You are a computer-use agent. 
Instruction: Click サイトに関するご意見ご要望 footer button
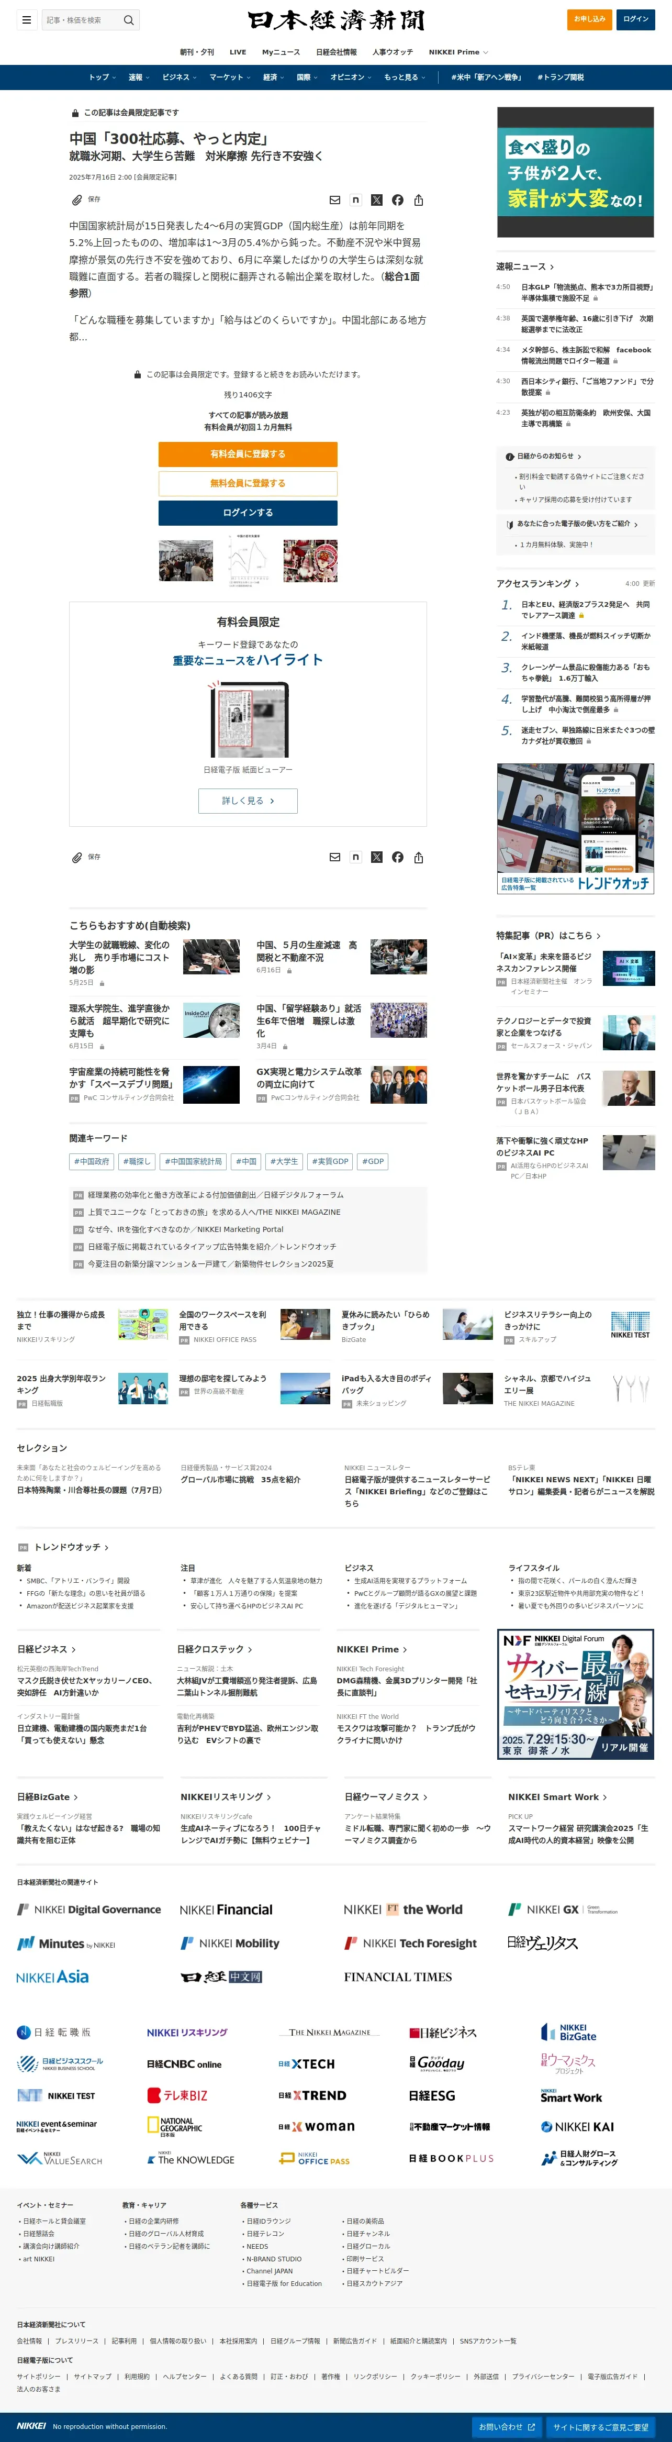(601, 2427)
